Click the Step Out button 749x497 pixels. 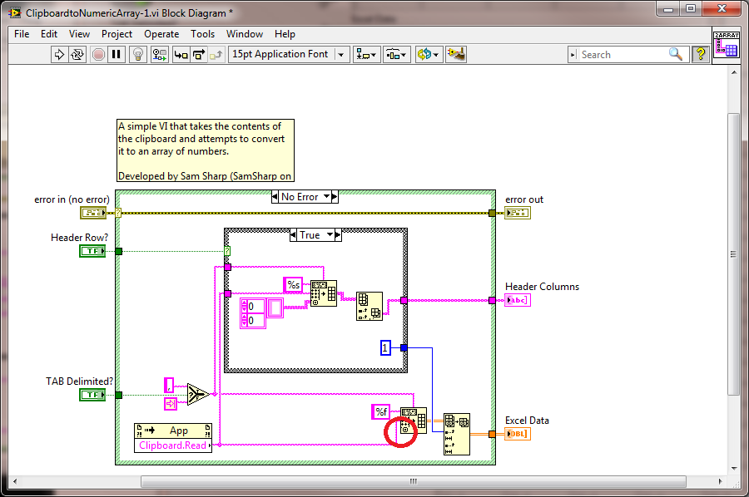[216, 54]
